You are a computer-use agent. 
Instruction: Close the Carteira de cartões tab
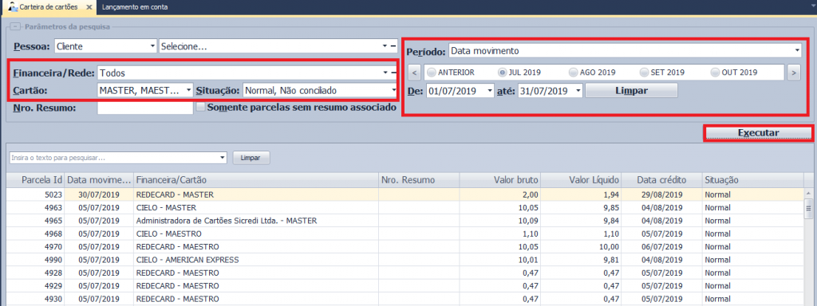coord(89,8)
